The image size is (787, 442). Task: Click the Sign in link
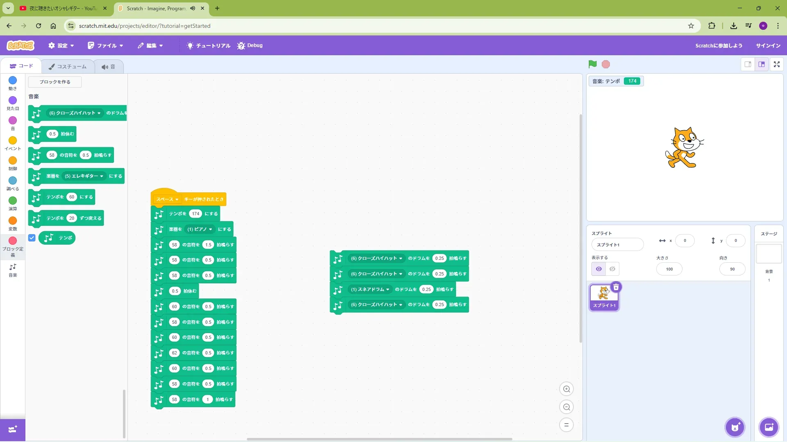click(768, 45)
